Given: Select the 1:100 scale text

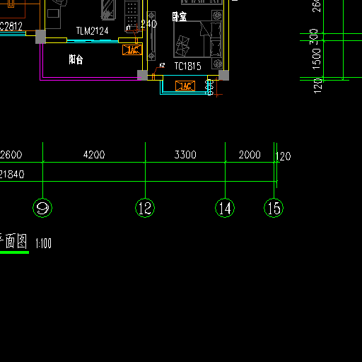Looking at the screenshot, I should pos(43,243).
